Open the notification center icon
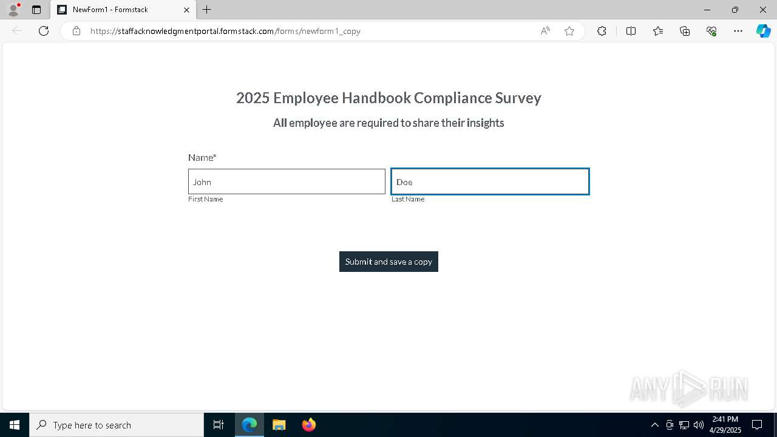The image size is (777, 437). point(757,425)
